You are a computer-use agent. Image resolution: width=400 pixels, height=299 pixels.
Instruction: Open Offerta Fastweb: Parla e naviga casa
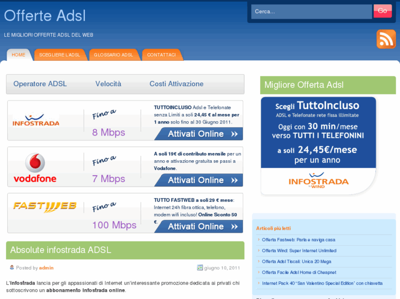[298, 240]
